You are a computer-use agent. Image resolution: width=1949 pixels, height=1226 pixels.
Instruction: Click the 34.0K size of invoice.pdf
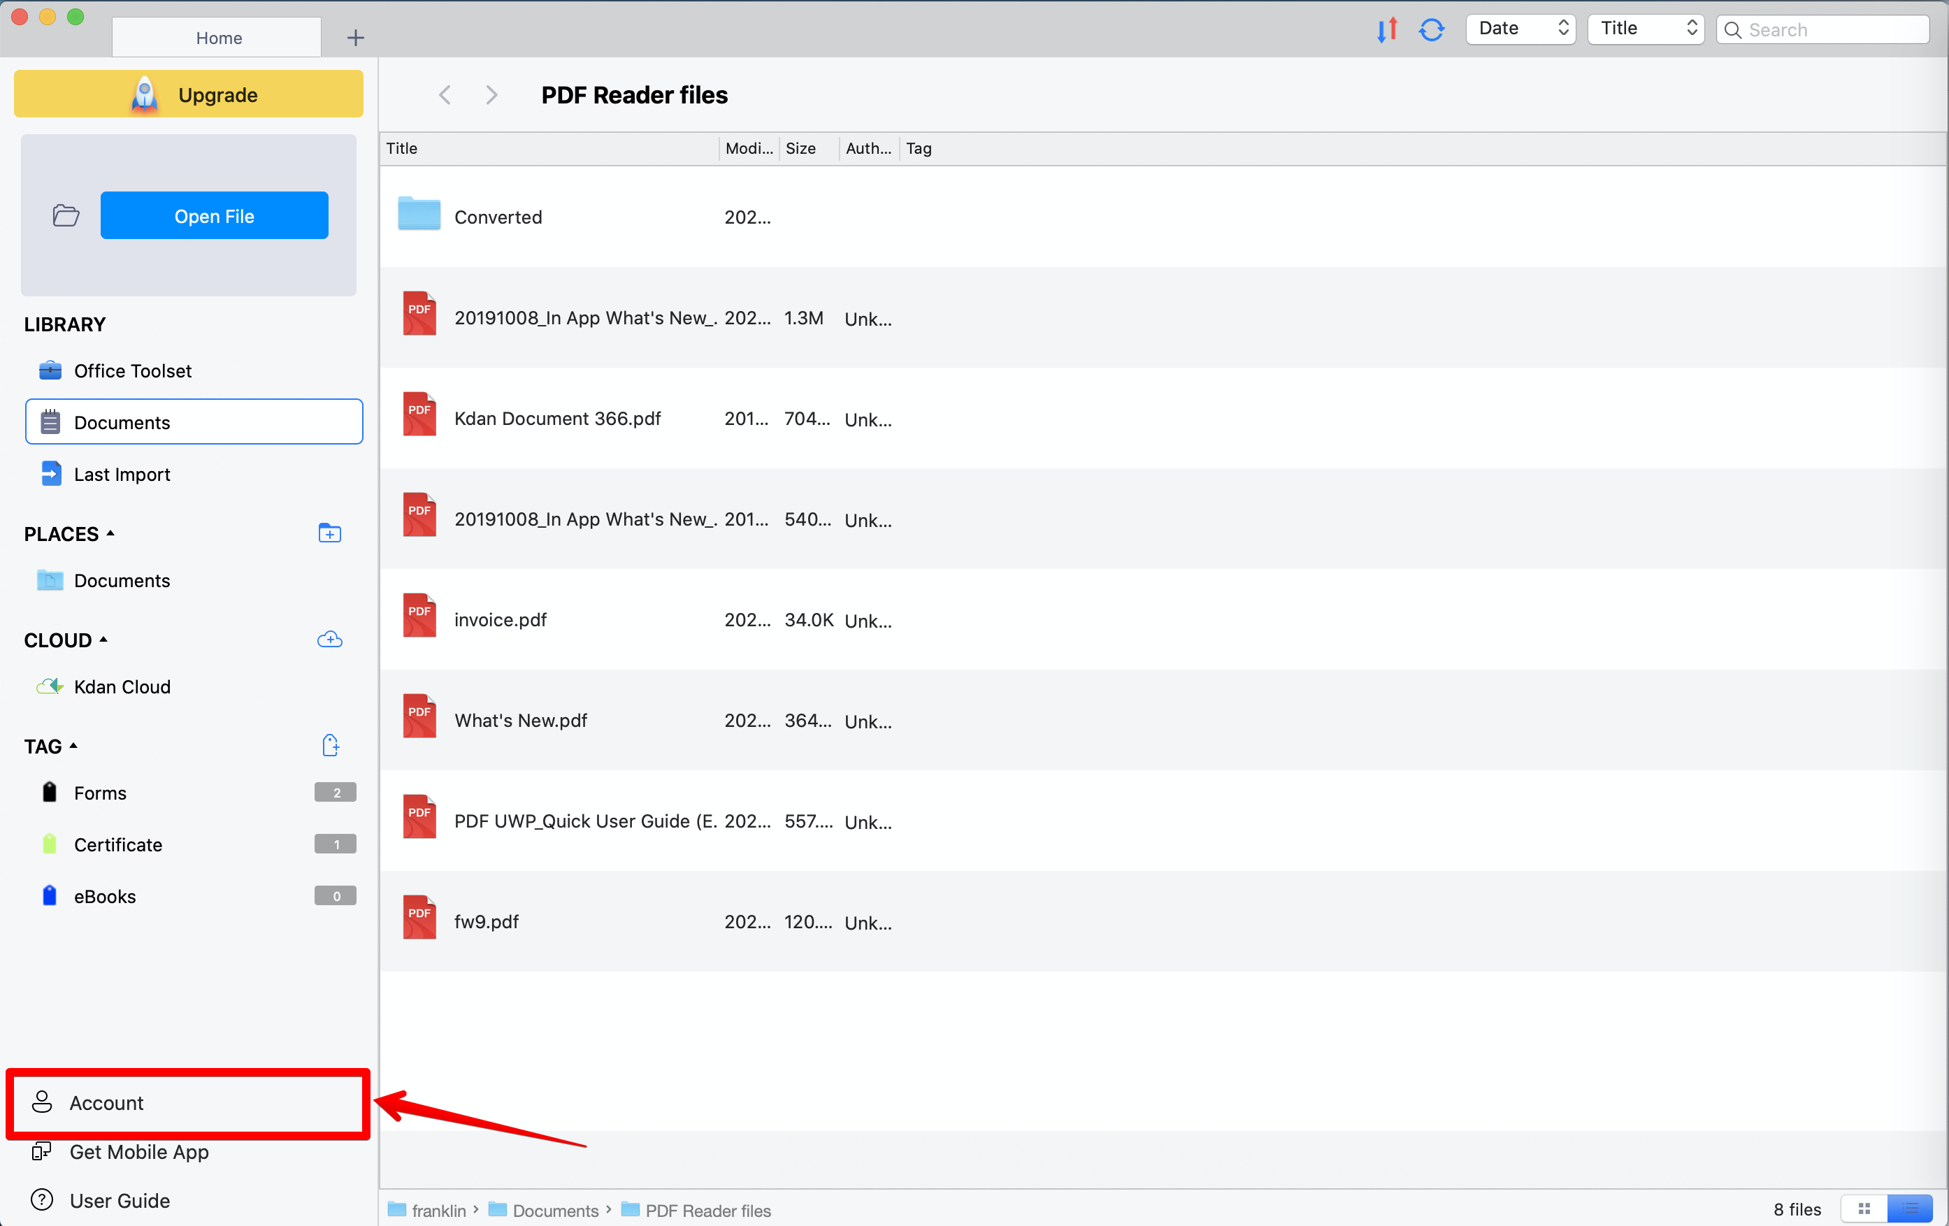pos(809,620)
